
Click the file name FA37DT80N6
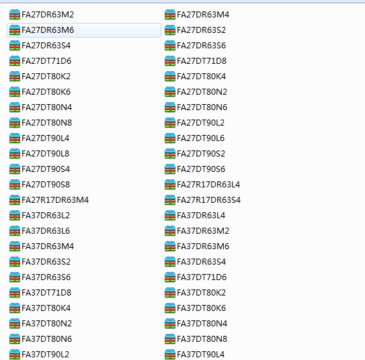click(47, 339)
